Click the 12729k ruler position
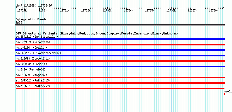Image resolution: width=232 pixels, height=112 pixels. tap(22, 10)
